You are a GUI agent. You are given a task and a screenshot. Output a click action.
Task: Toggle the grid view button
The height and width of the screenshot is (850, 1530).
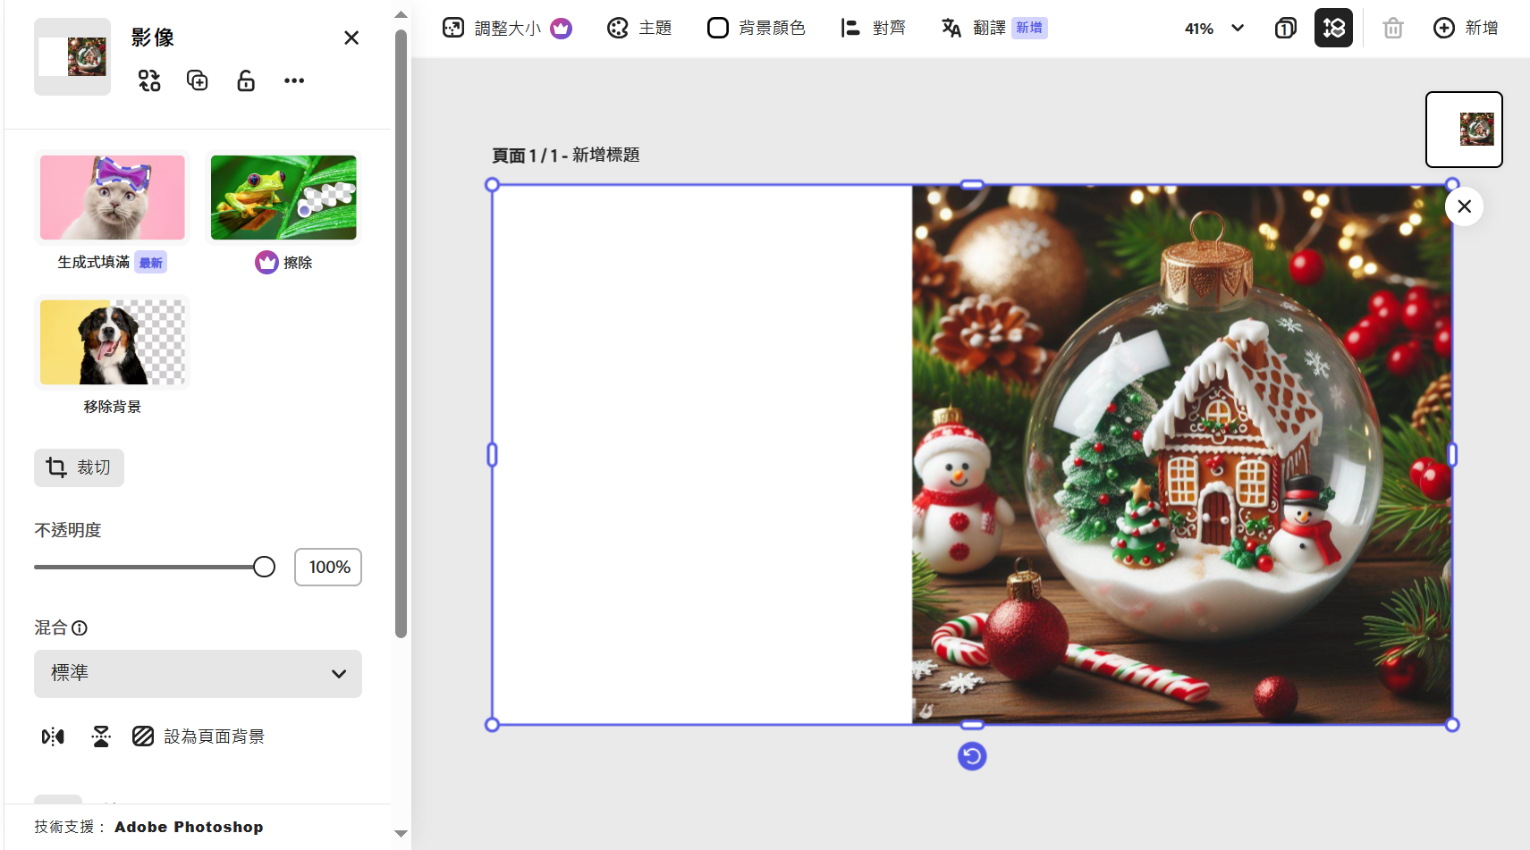tap(1333, 29)
